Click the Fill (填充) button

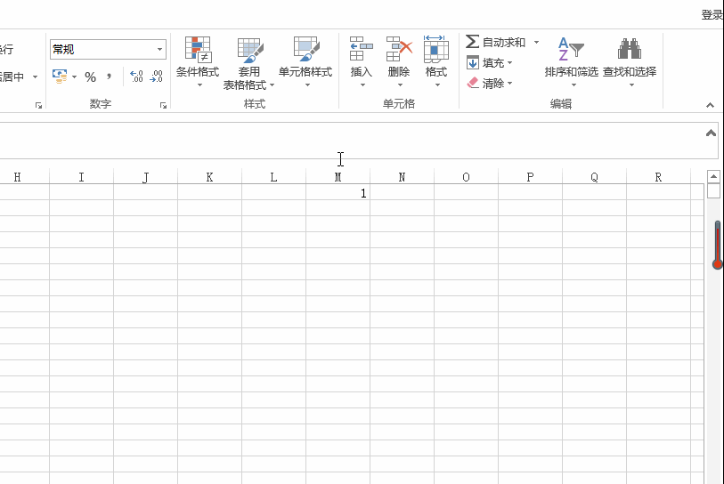tap(490, 63)
